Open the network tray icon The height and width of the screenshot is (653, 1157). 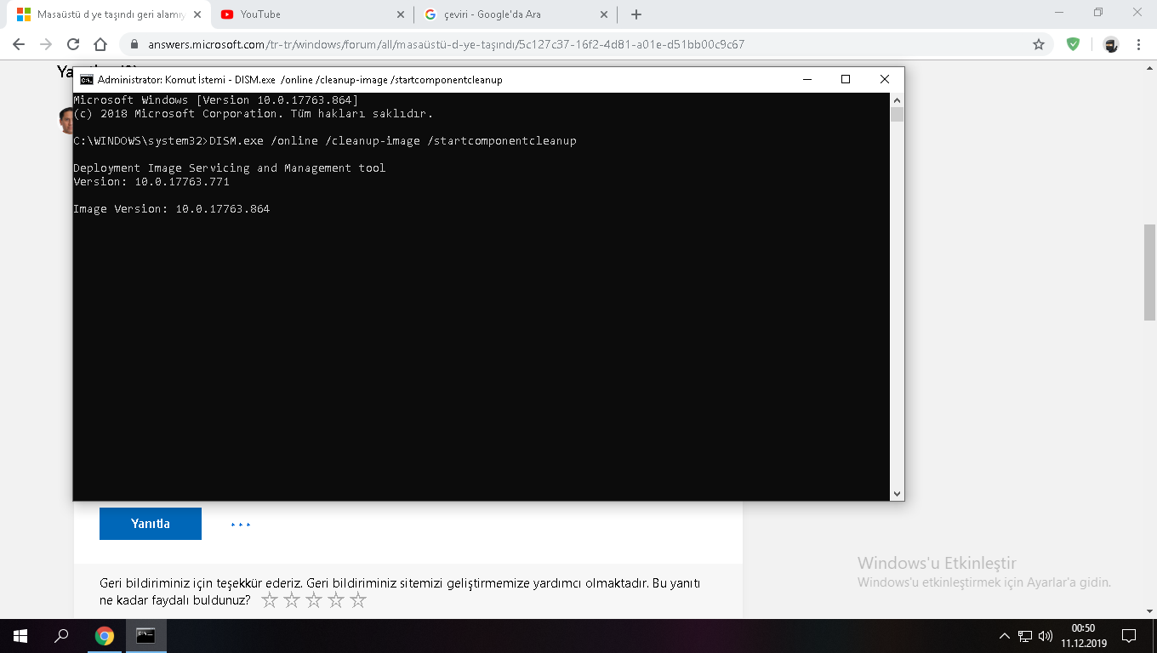(x=1025, y=636)
